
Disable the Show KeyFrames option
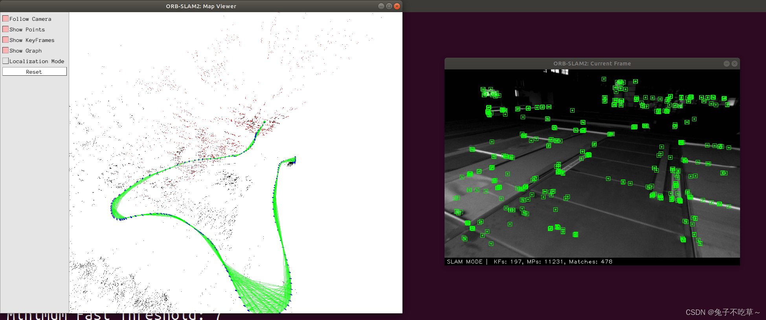[6, 40]
